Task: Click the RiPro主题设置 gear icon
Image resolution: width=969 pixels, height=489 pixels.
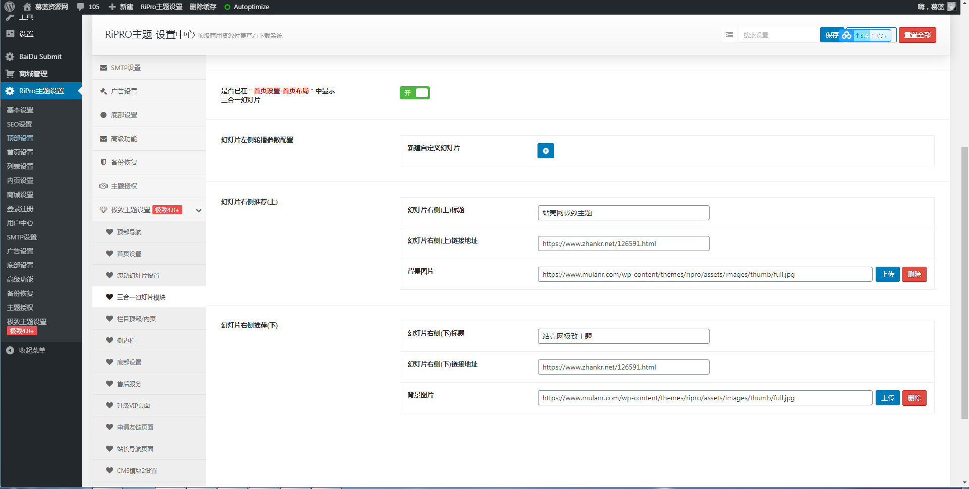Action: 10,91
